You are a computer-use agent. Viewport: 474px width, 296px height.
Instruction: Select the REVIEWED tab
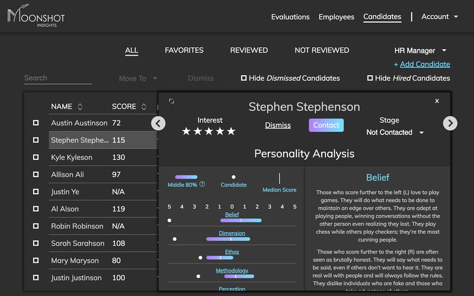[x=249, y=50]
